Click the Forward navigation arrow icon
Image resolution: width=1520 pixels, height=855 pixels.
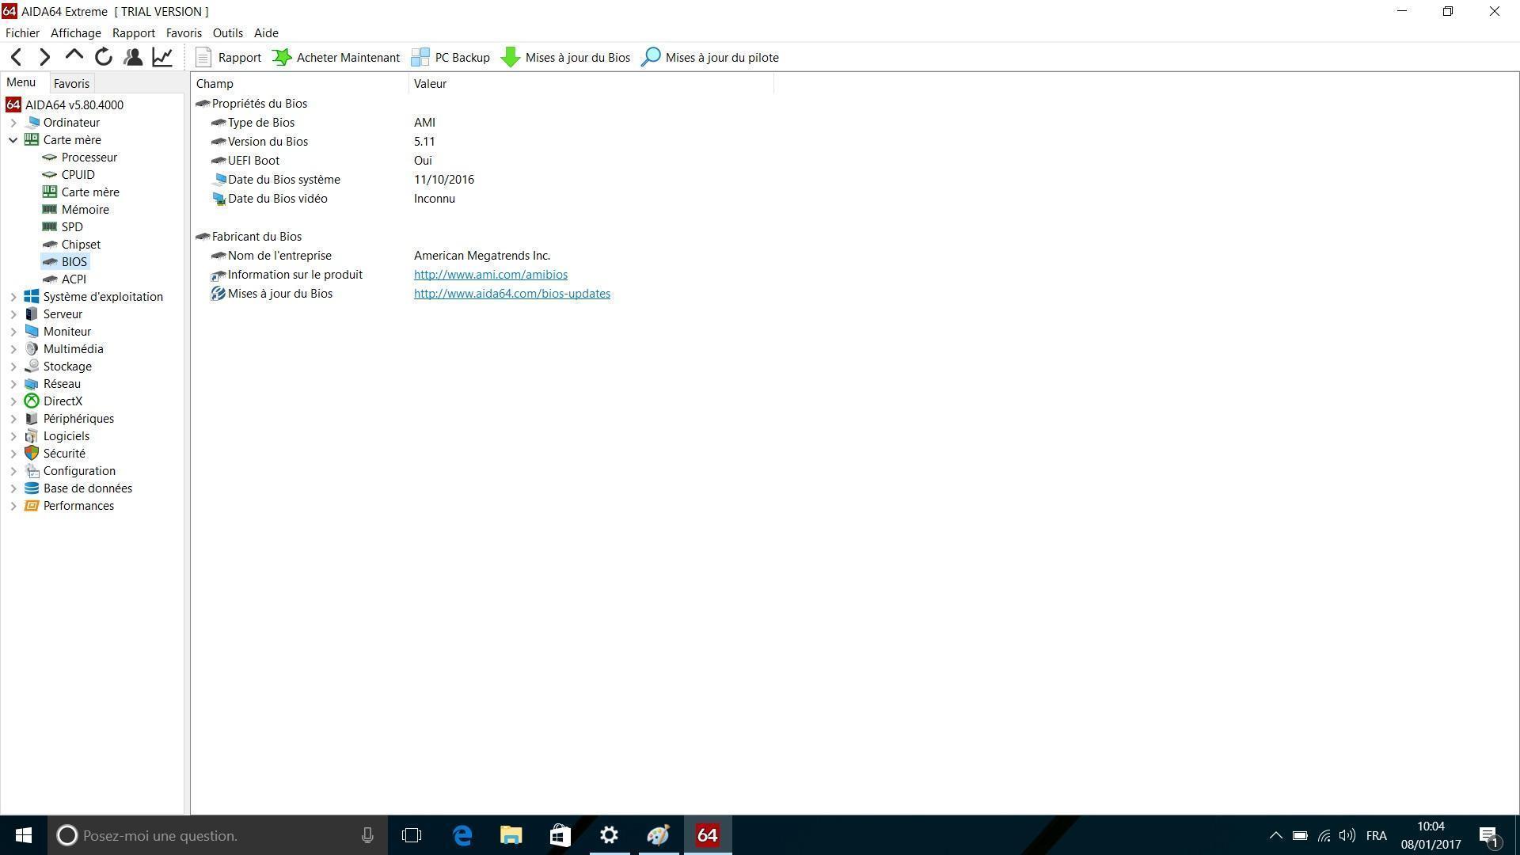pyautogui.click(x=45, y=57)
